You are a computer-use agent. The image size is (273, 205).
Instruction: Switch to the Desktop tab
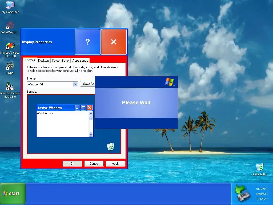43,61
